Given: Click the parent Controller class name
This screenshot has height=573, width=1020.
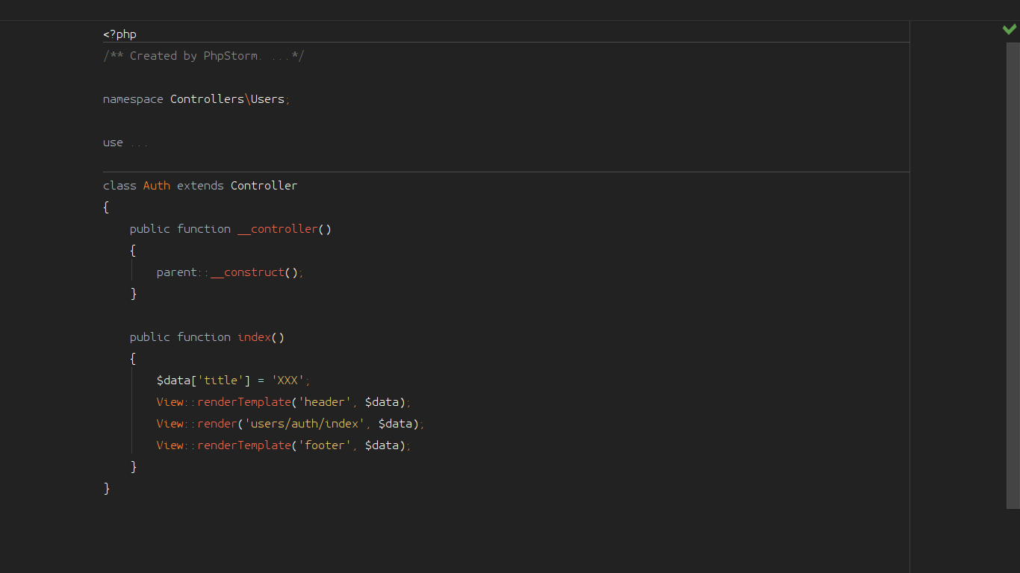Looking at the screenshot, I should click(x=264, y=186).
